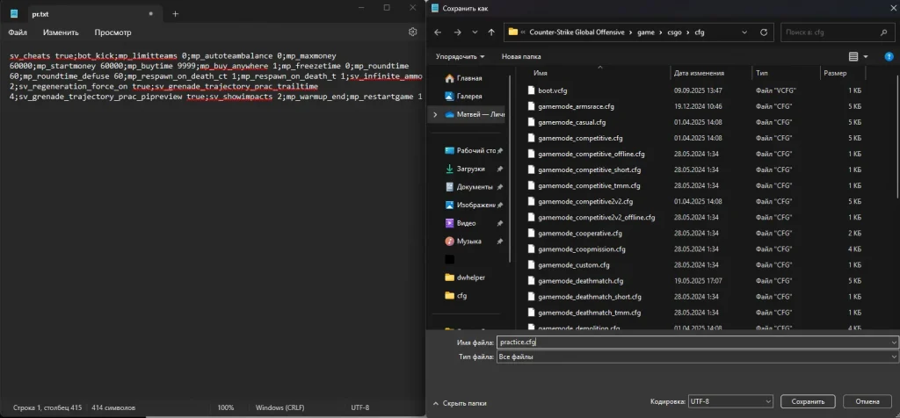Refresh the cfg folder listing
This screenshot has height=418, width=900.
pos(764,33)
